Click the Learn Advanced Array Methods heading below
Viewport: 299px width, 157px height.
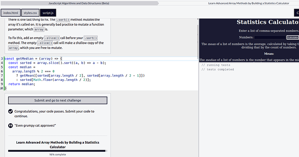(58, 144)
